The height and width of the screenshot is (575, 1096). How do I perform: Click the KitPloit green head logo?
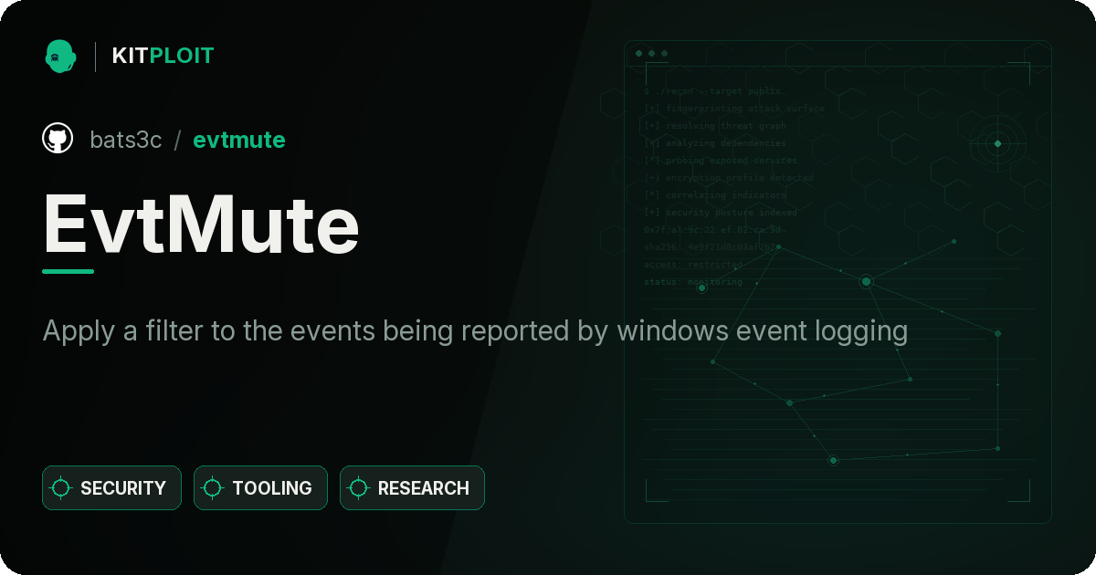[60, 56]
